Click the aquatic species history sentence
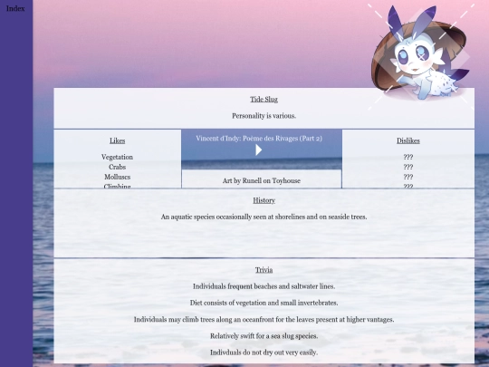Screen dimensions: 489x367 click(264, 217)
